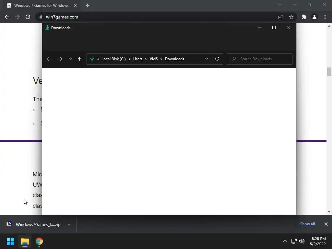Bookmark this page with the star icon
The height and width of the screenshot is (249, 332).
click(x=291, y=17)
